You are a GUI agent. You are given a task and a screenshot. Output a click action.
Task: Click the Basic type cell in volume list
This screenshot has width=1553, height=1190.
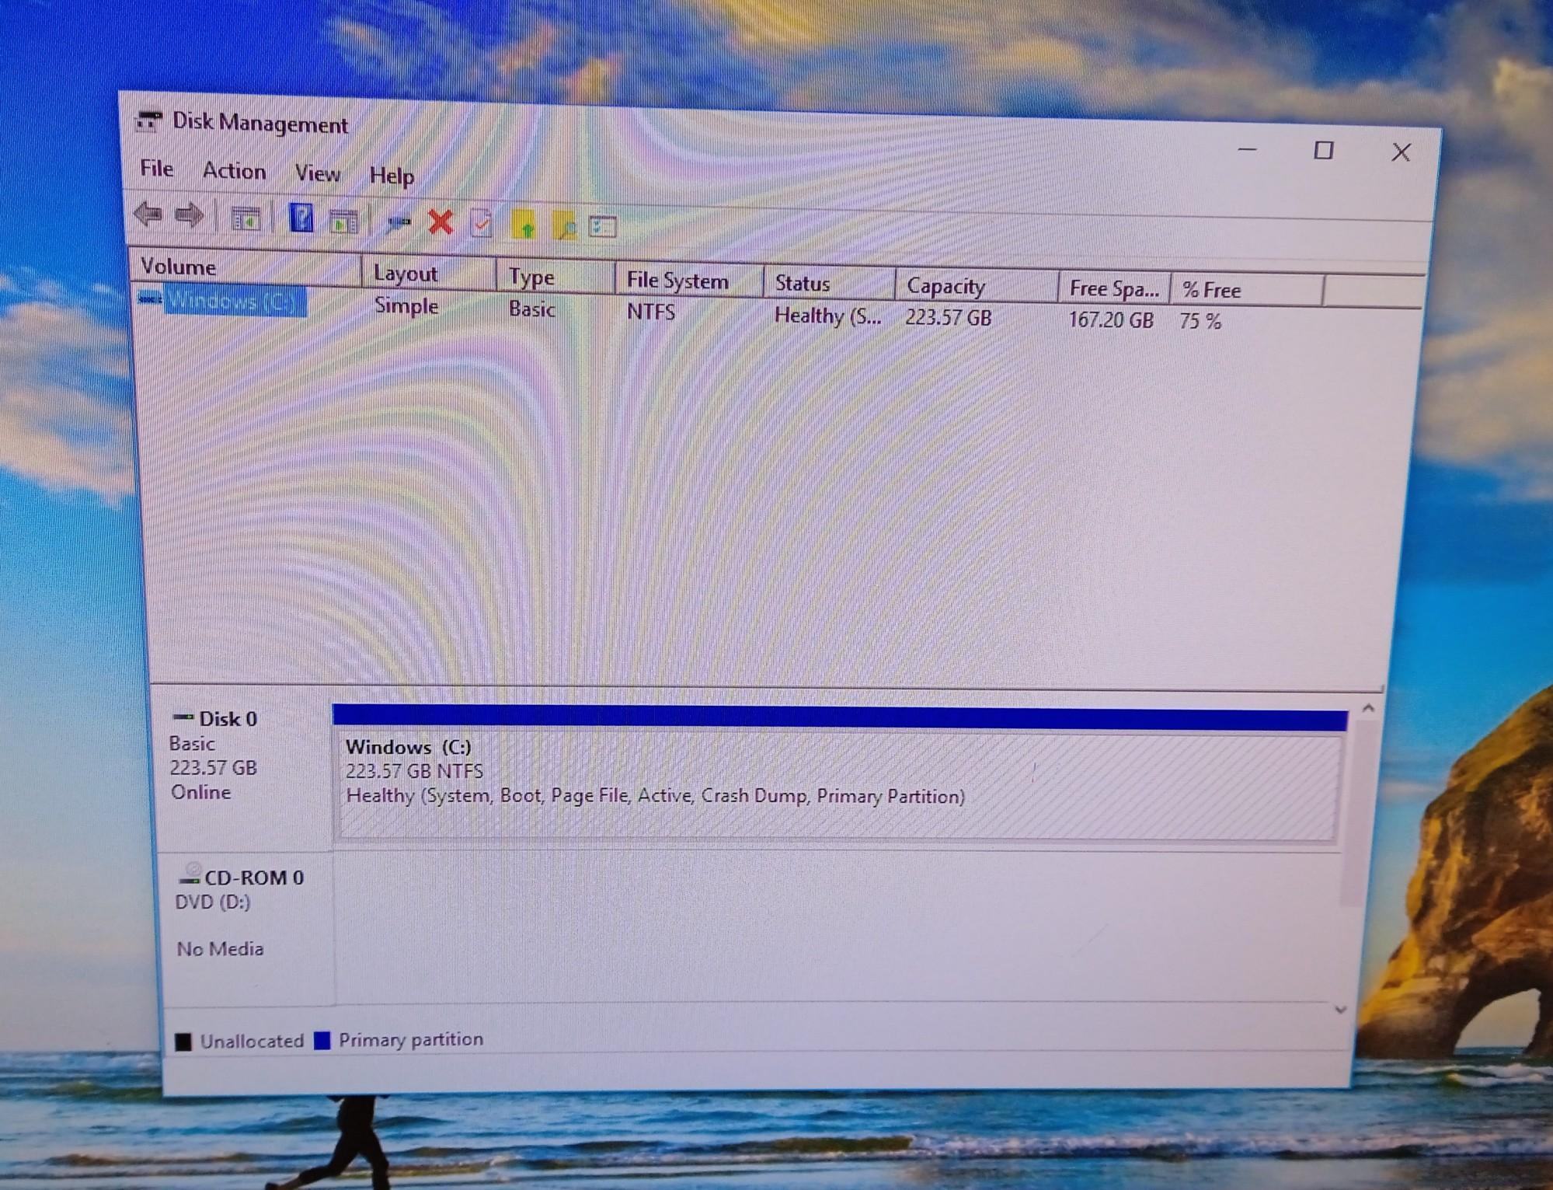[532, 309]
